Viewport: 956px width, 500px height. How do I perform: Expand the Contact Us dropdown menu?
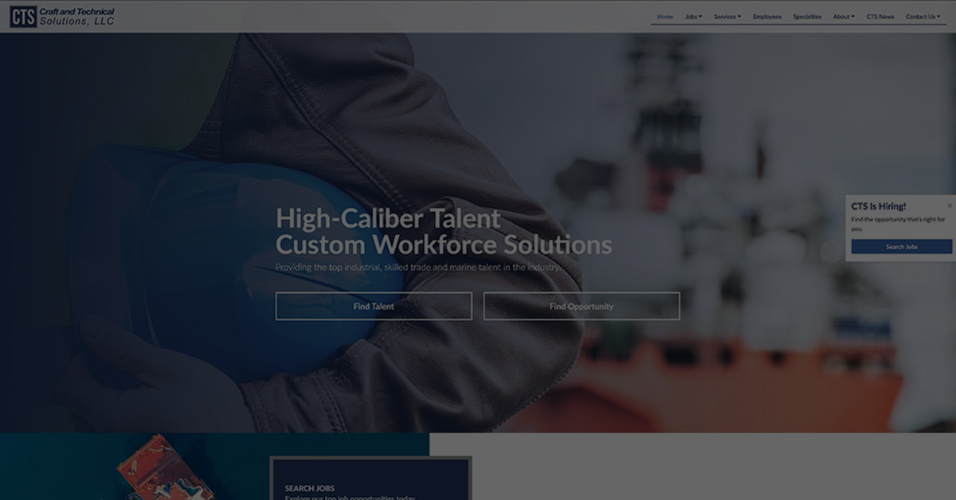point(923,17)
